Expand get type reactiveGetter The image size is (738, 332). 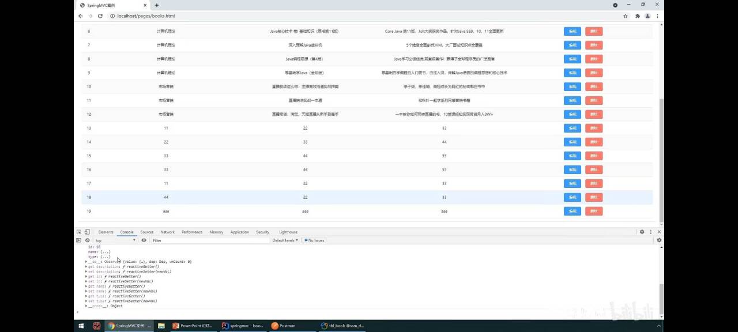click(x=86, y=296)
